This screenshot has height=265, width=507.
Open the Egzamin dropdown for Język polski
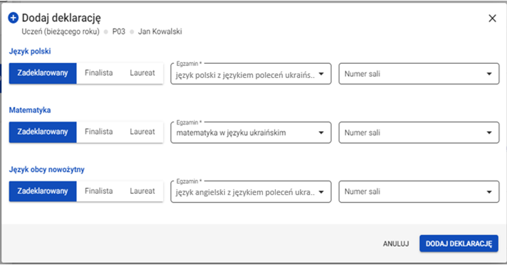(251, 74)
